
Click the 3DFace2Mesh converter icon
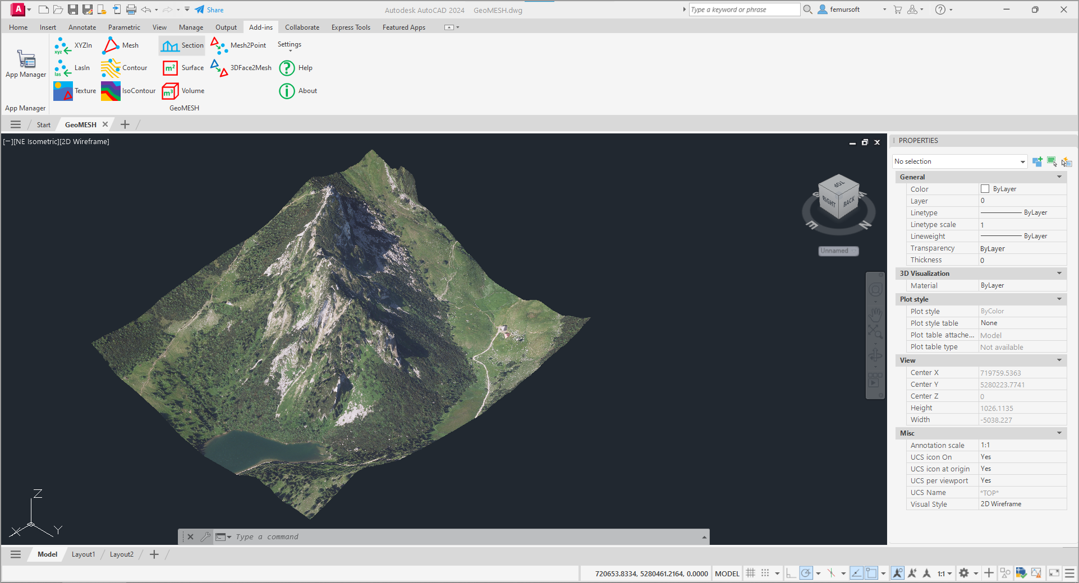click(x=219, y=68)
